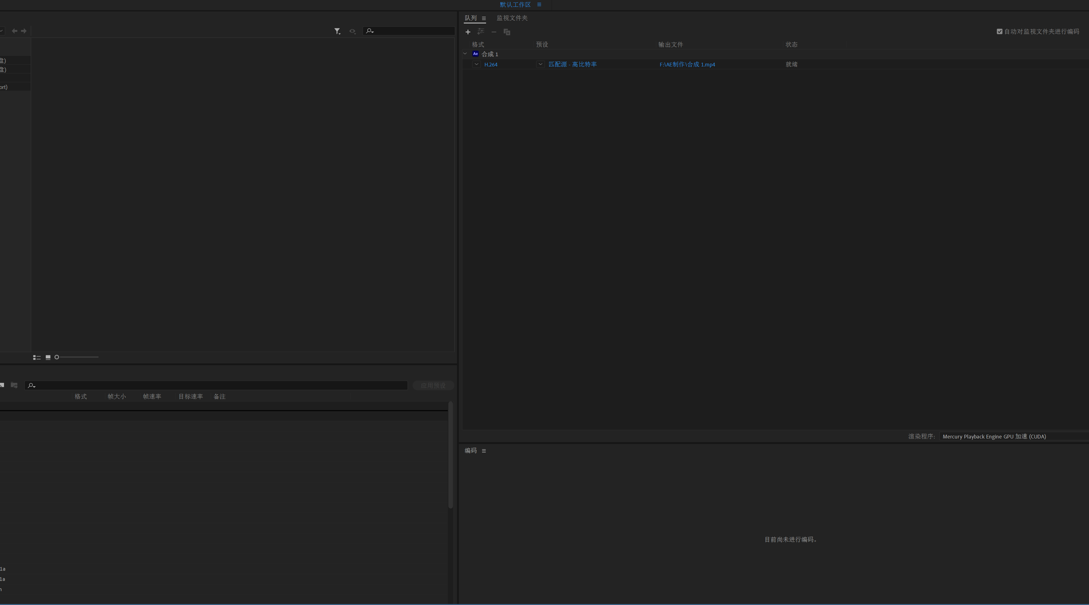Viewport: 1089px width, 605px height.
Task: Click the media browser thumbnail zoom slider handle
Action: (57, 357)
